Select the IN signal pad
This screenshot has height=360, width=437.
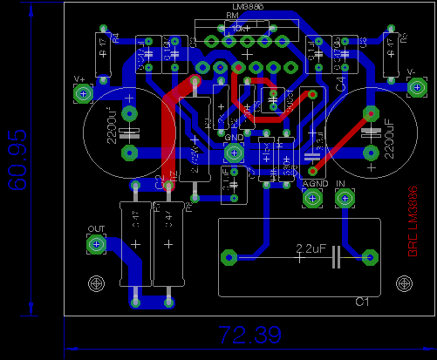[345, 199]
